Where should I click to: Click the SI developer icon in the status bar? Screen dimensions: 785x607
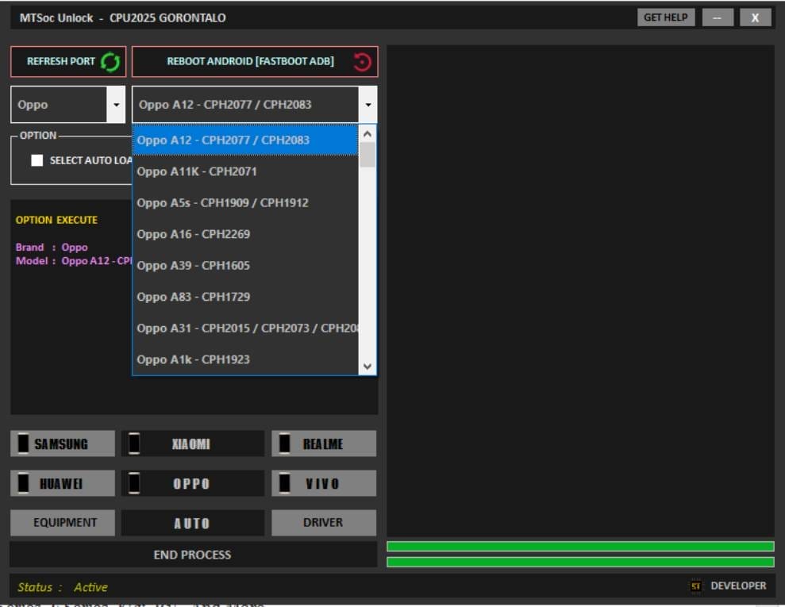point(695,586)
